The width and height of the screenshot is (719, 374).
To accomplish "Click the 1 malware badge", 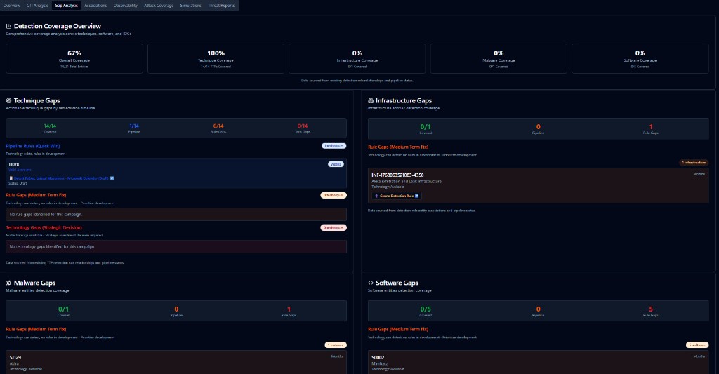I will [x=336, y=345].
